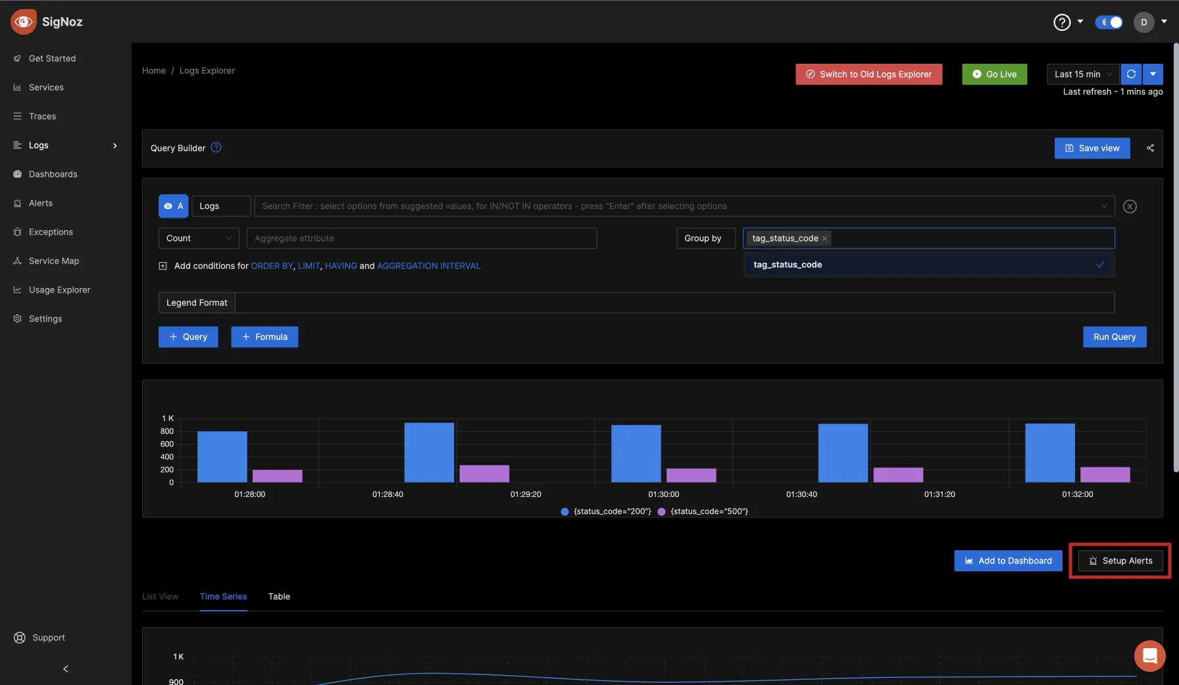Click the Get Started rocket icon
Viewport: 1179px width, 685px height.
[17, 59]
